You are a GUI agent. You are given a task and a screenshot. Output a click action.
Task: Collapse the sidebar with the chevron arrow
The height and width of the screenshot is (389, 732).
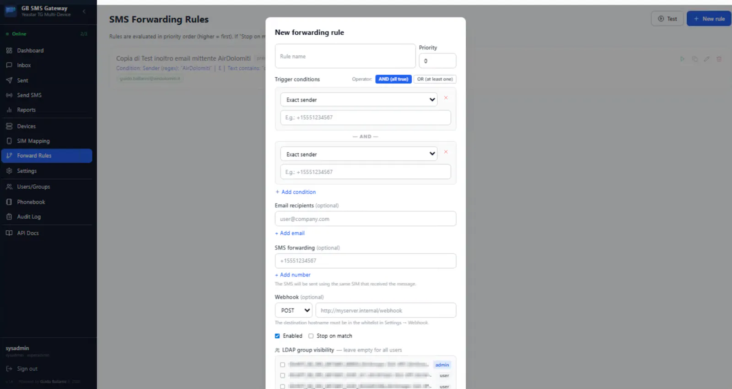pos(84,11)
